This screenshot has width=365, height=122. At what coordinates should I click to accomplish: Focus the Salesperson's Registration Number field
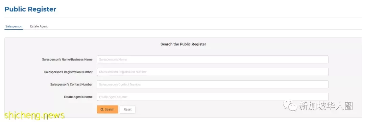pos(213,72)
